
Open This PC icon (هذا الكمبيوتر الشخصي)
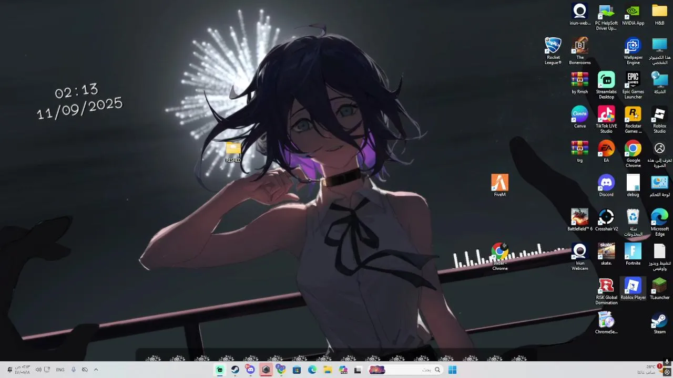tap(659, 51)
